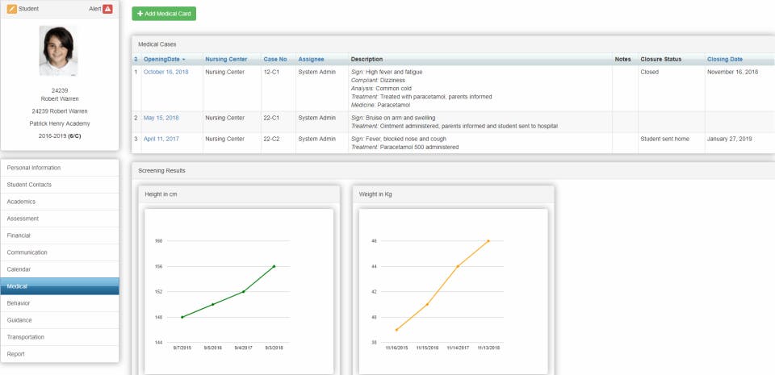Click the 9/3/2018 height data point
The width and height of the screenshot is (775, 375).
click(x=274, y=266)
